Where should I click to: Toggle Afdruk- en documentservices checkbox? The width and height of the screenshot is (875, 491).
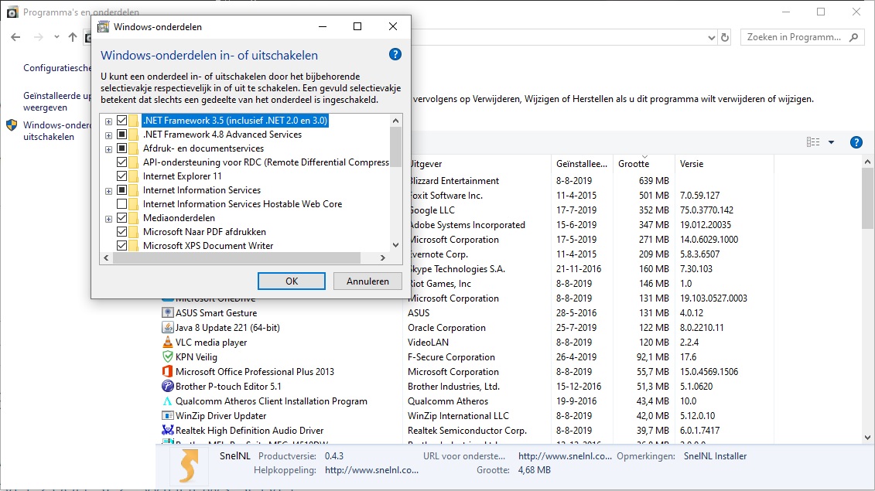click(121, 148)
